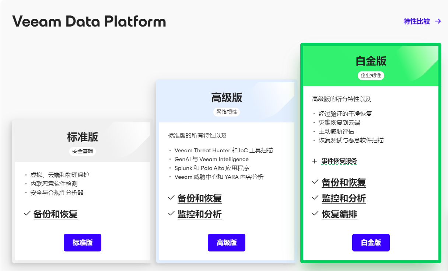Open 恢复编排 link in 白金版 card
This screenshot has width=448, height=271.
click(339, 214)
